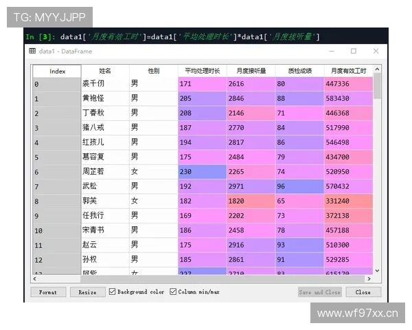This screenshot has width=412, height=330.
Task: Click the 平均处理时长 column header
Action: [203, 71]
